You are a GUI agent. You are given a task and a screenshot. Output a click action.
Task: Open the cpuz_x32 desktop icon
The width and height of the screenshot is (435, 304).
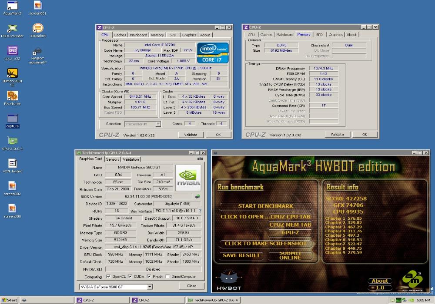[12, 53]
